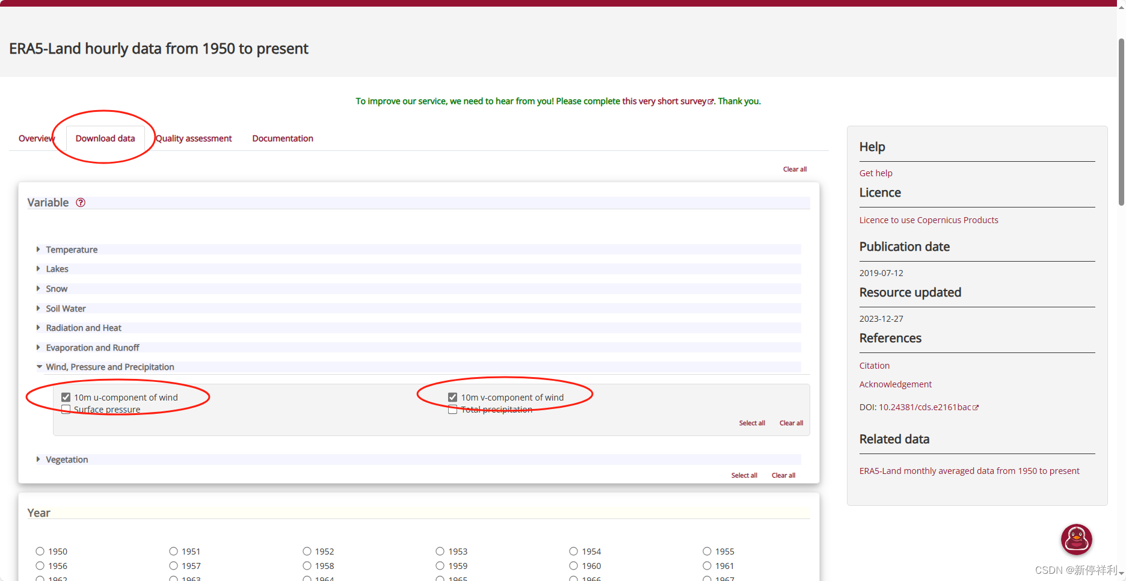The image size is (1126, 581).
Task: Expand the Radiation and Heat group
Action: tap(84, 328)
